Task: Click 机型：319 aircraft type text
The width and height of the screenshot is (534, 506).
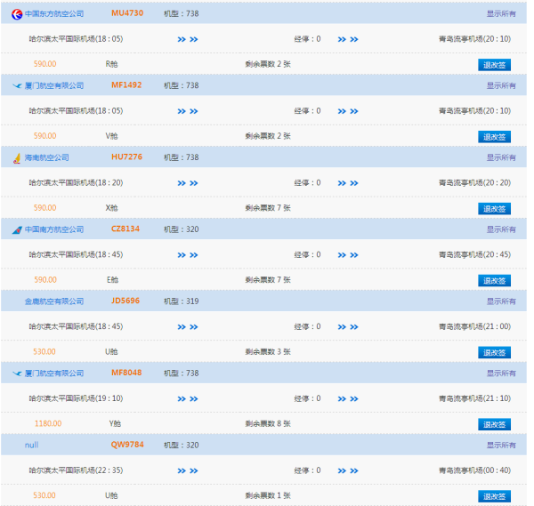Action: point(182,301)
